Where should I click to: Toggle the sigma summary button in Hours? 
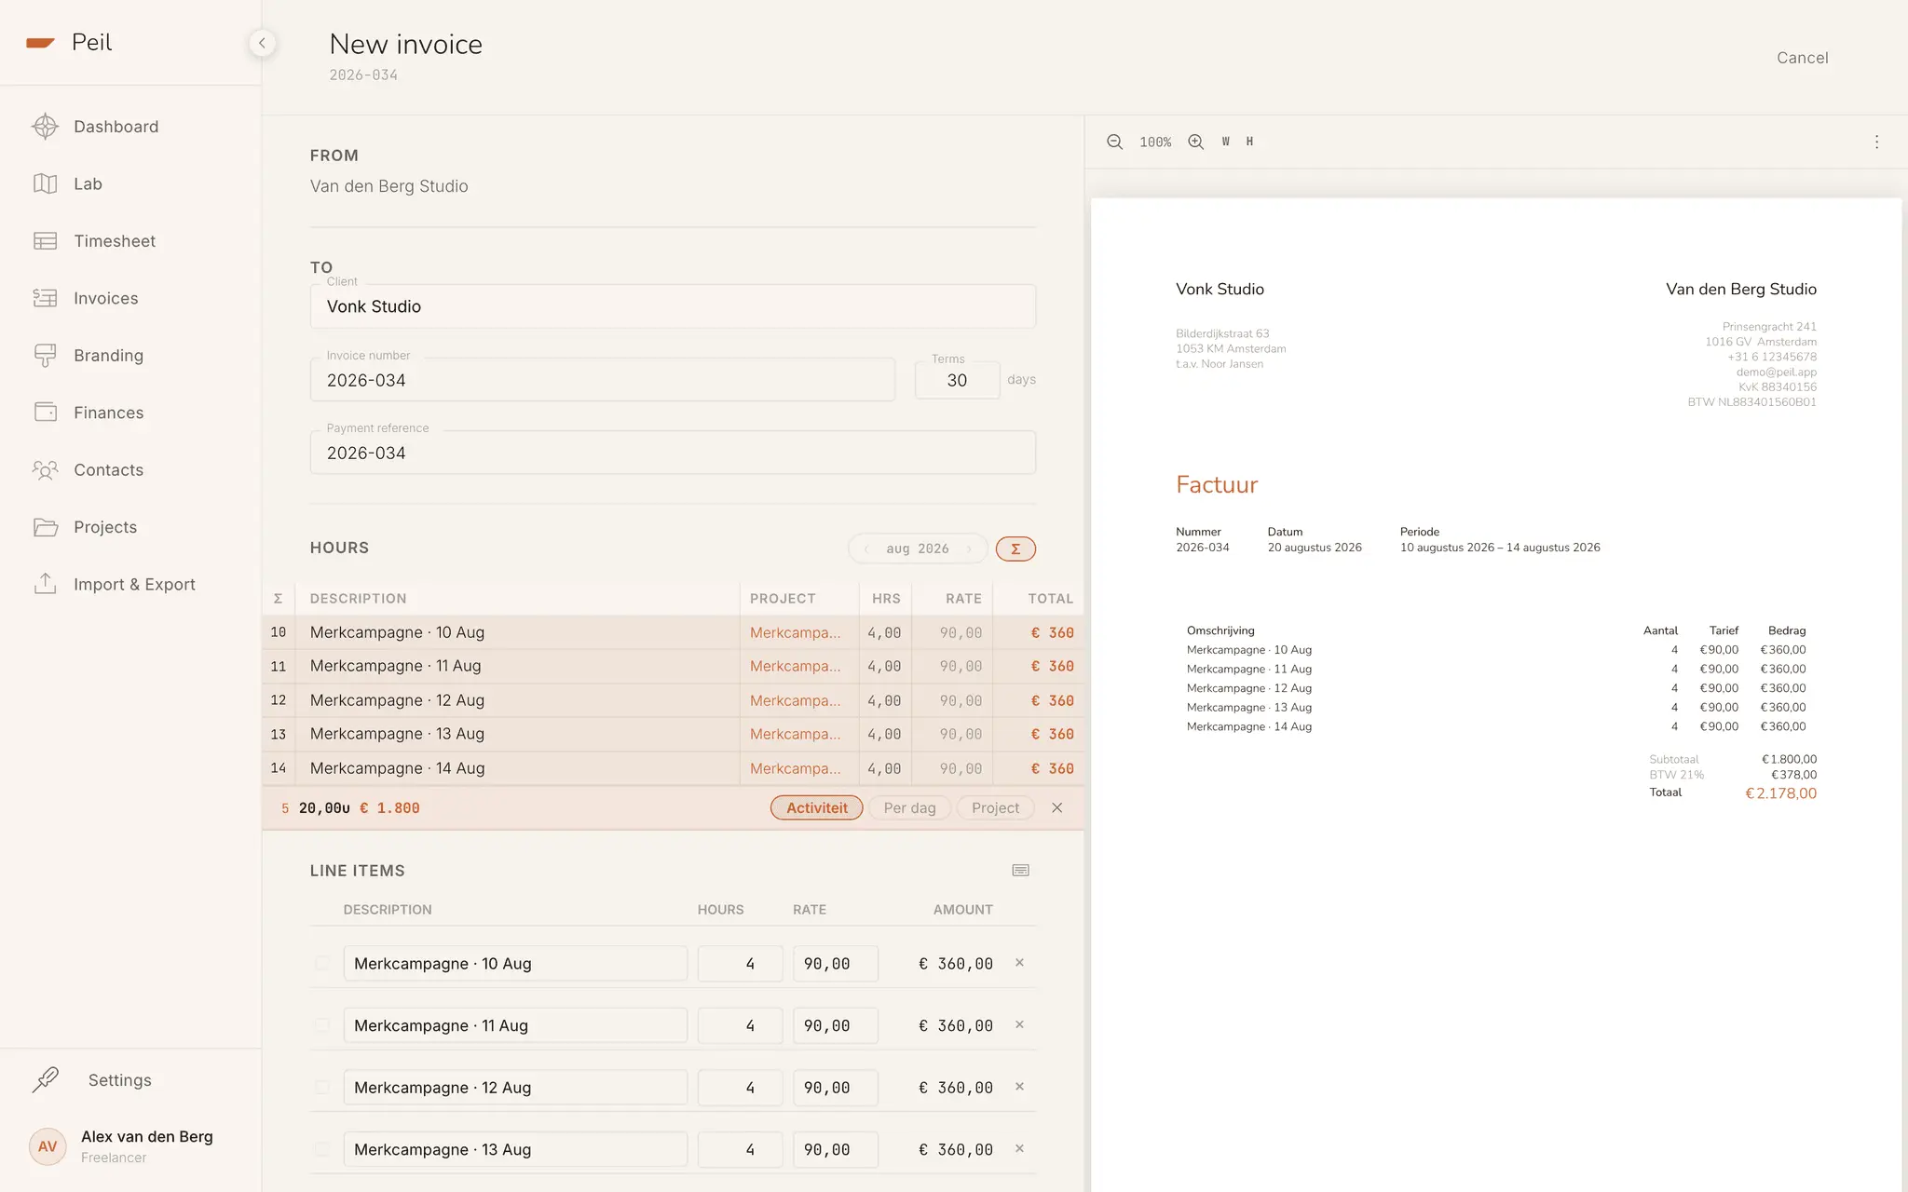[1015, 549]
